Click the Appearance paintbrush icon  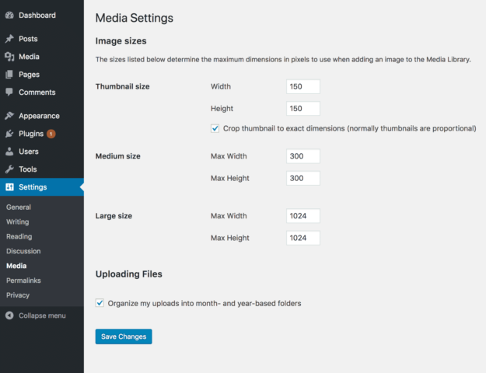coord(9,116)
